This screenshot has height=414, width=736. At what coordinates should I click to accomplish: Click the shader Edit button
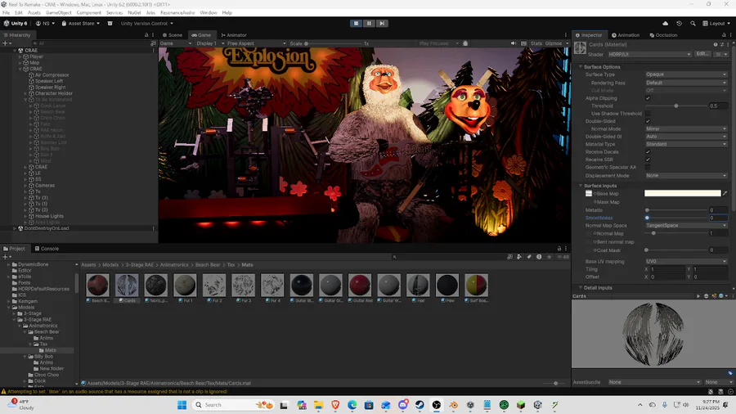pos(702,54)
